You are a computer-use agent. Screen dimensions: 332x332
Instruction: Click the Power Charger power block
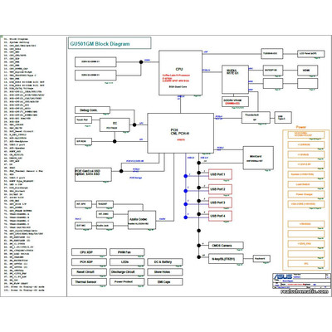pyautogui.click(x=305, y=194)
